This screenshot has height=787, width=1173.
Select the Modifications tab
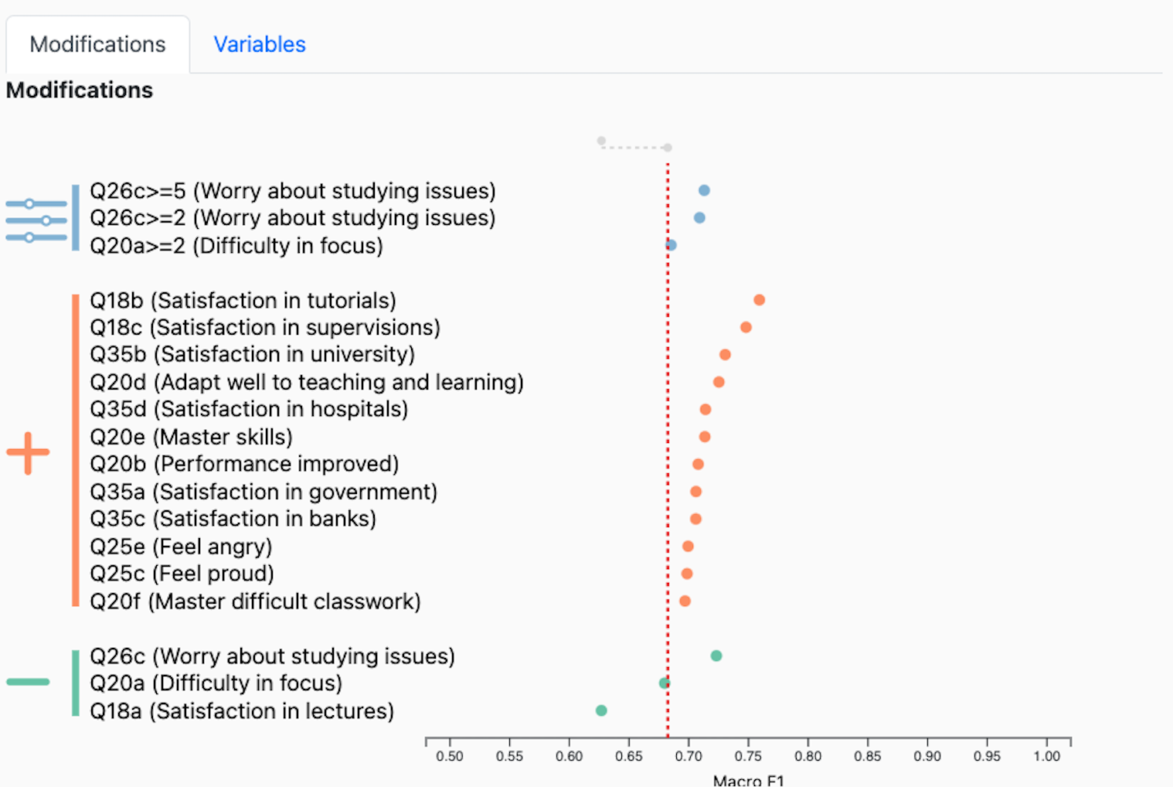pos(97,45)
